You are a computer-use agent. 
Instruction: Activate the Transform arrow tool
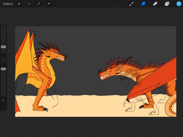coord(48,4)
